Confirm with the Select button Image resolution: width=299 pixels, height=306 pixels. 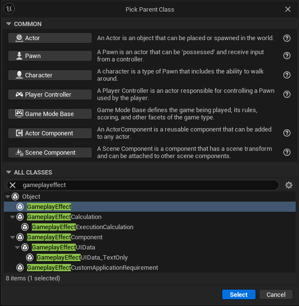coord(239,294)
